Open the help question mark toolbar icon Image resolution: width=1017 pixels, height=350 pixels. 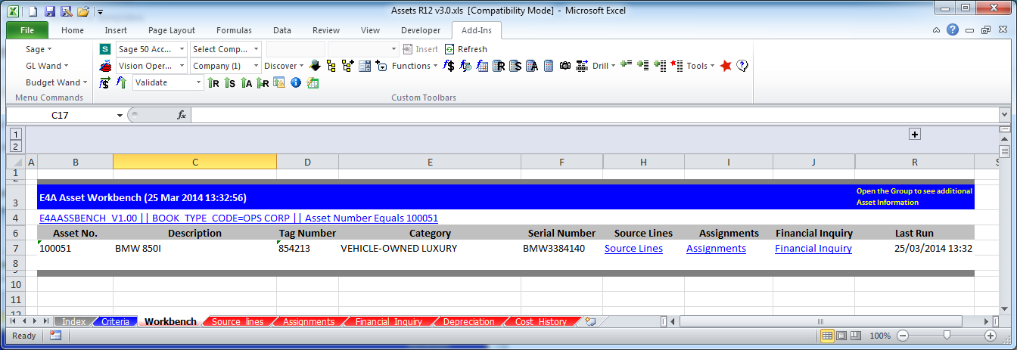(742, 66)
